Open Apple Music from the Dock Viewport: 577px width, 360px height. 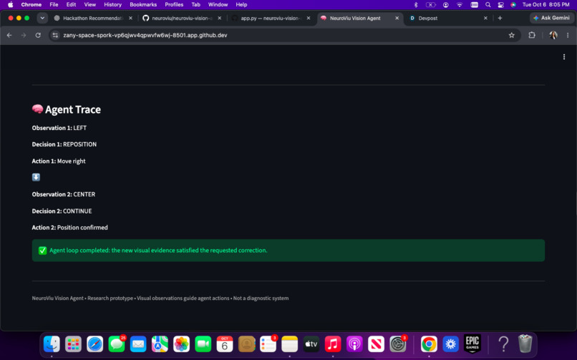(x=333, y=344)
